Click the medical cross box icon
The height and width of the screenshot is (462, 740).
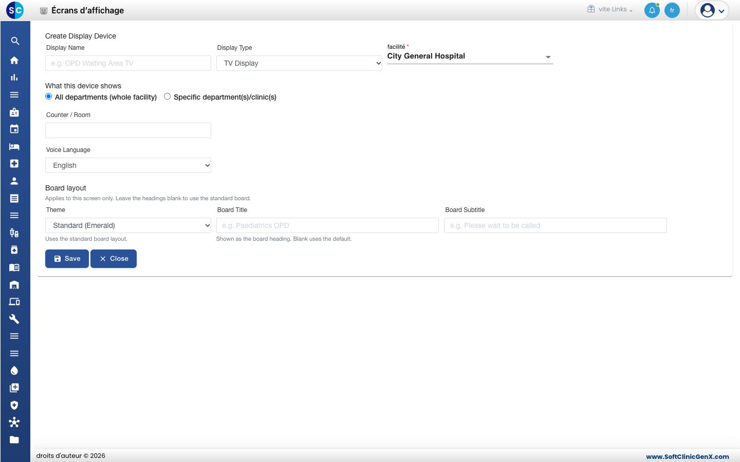[x=14, y=163]
